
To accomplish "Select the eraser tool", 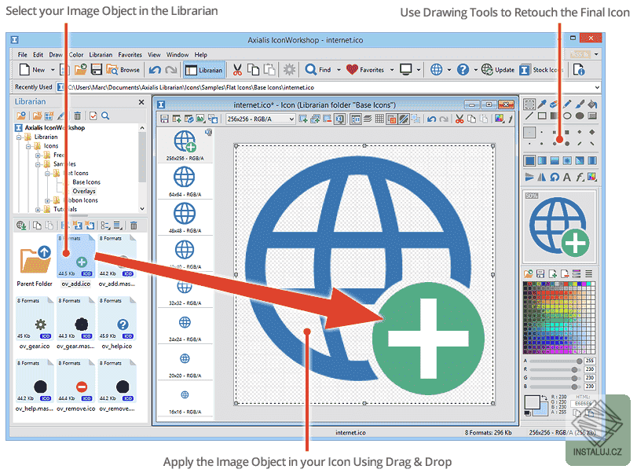I will pyautogui.click(x=555, y=104).
